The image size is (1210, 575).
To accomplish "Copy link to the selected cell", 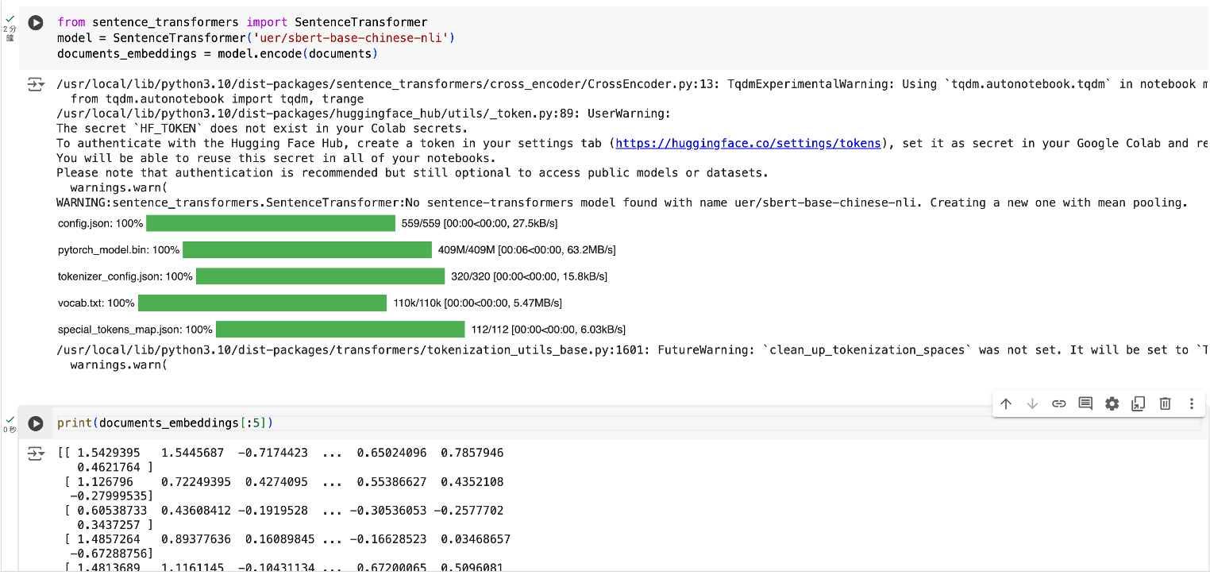I will (x=1058, y=403).
